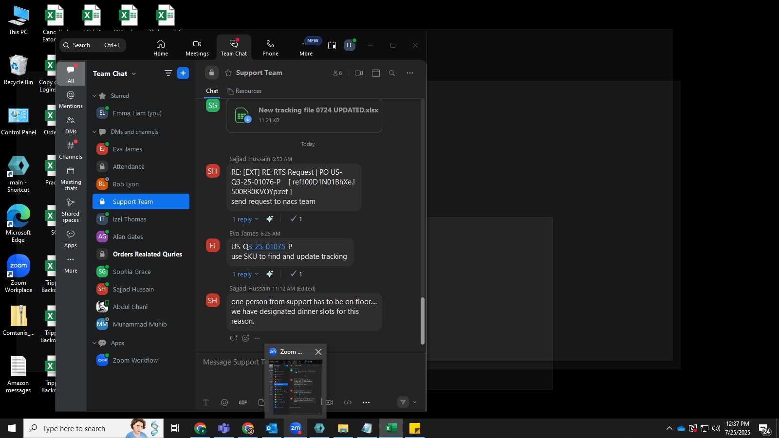The height and width of the screenshot is (438, 779).
Task: Open the DMs sidebar section
Action: tap(71, 125)
